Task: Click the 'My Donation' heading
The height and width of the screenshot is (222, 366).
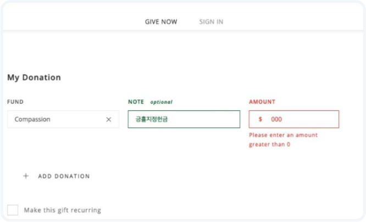Action: pyautogui.click(x=34, y=77)
